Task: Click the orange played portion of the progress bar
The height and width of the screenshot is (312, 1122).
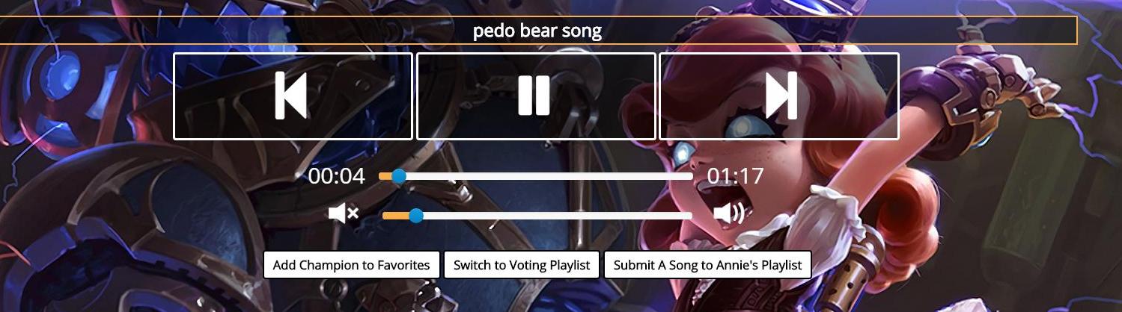Action: click(x=385, y=177)
